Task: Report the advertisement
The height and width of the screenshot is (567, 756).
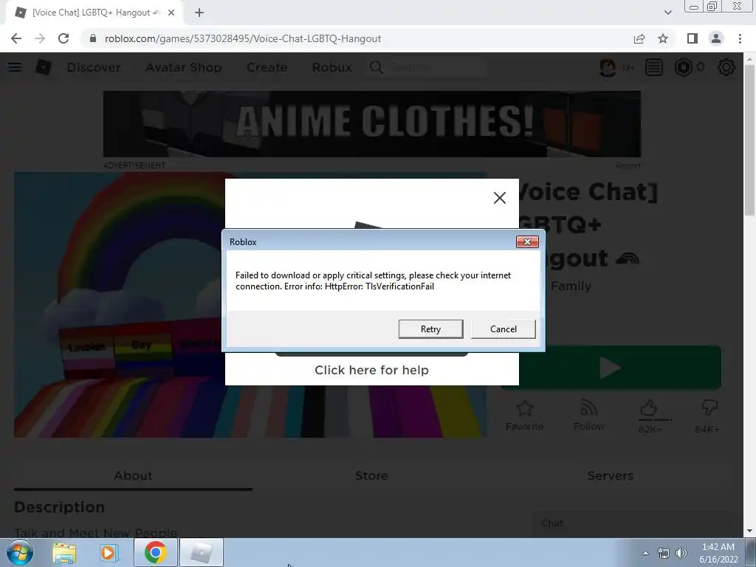Action: tap(628, 165)
